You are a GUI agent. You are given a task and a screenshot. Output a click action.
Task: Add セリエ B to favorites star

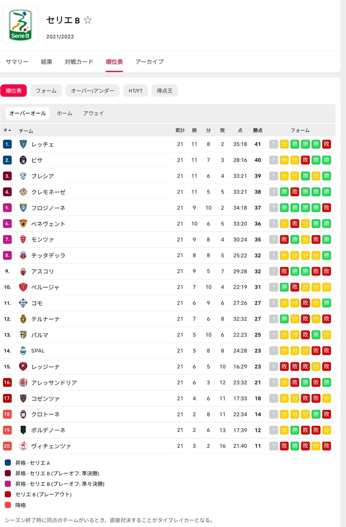(88, 20)
